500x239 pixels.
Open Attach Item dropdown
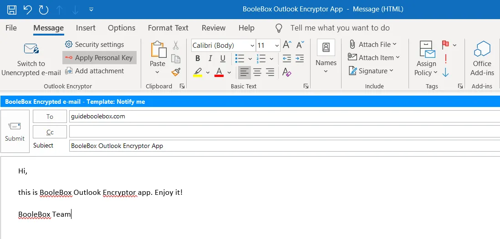(x=374, y=58)
